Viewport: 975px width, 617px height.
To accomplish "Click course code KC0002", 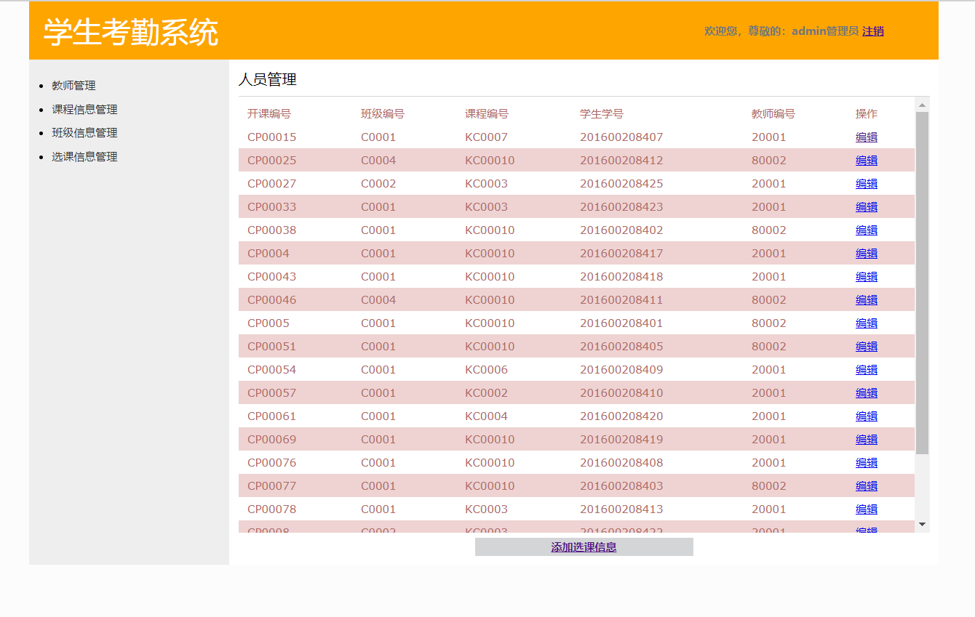I will [x=487, y=393].
